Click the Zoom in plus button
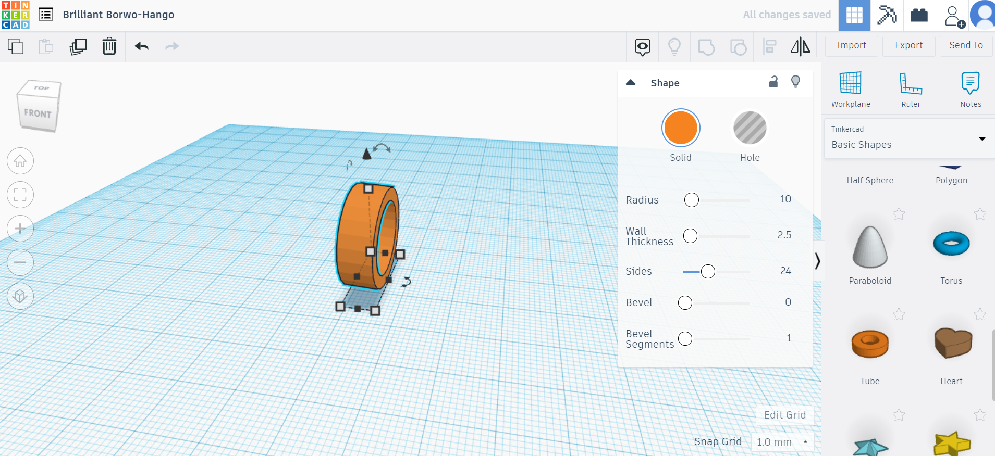Viewport: 995px width, 456px height. coord(20,229)
